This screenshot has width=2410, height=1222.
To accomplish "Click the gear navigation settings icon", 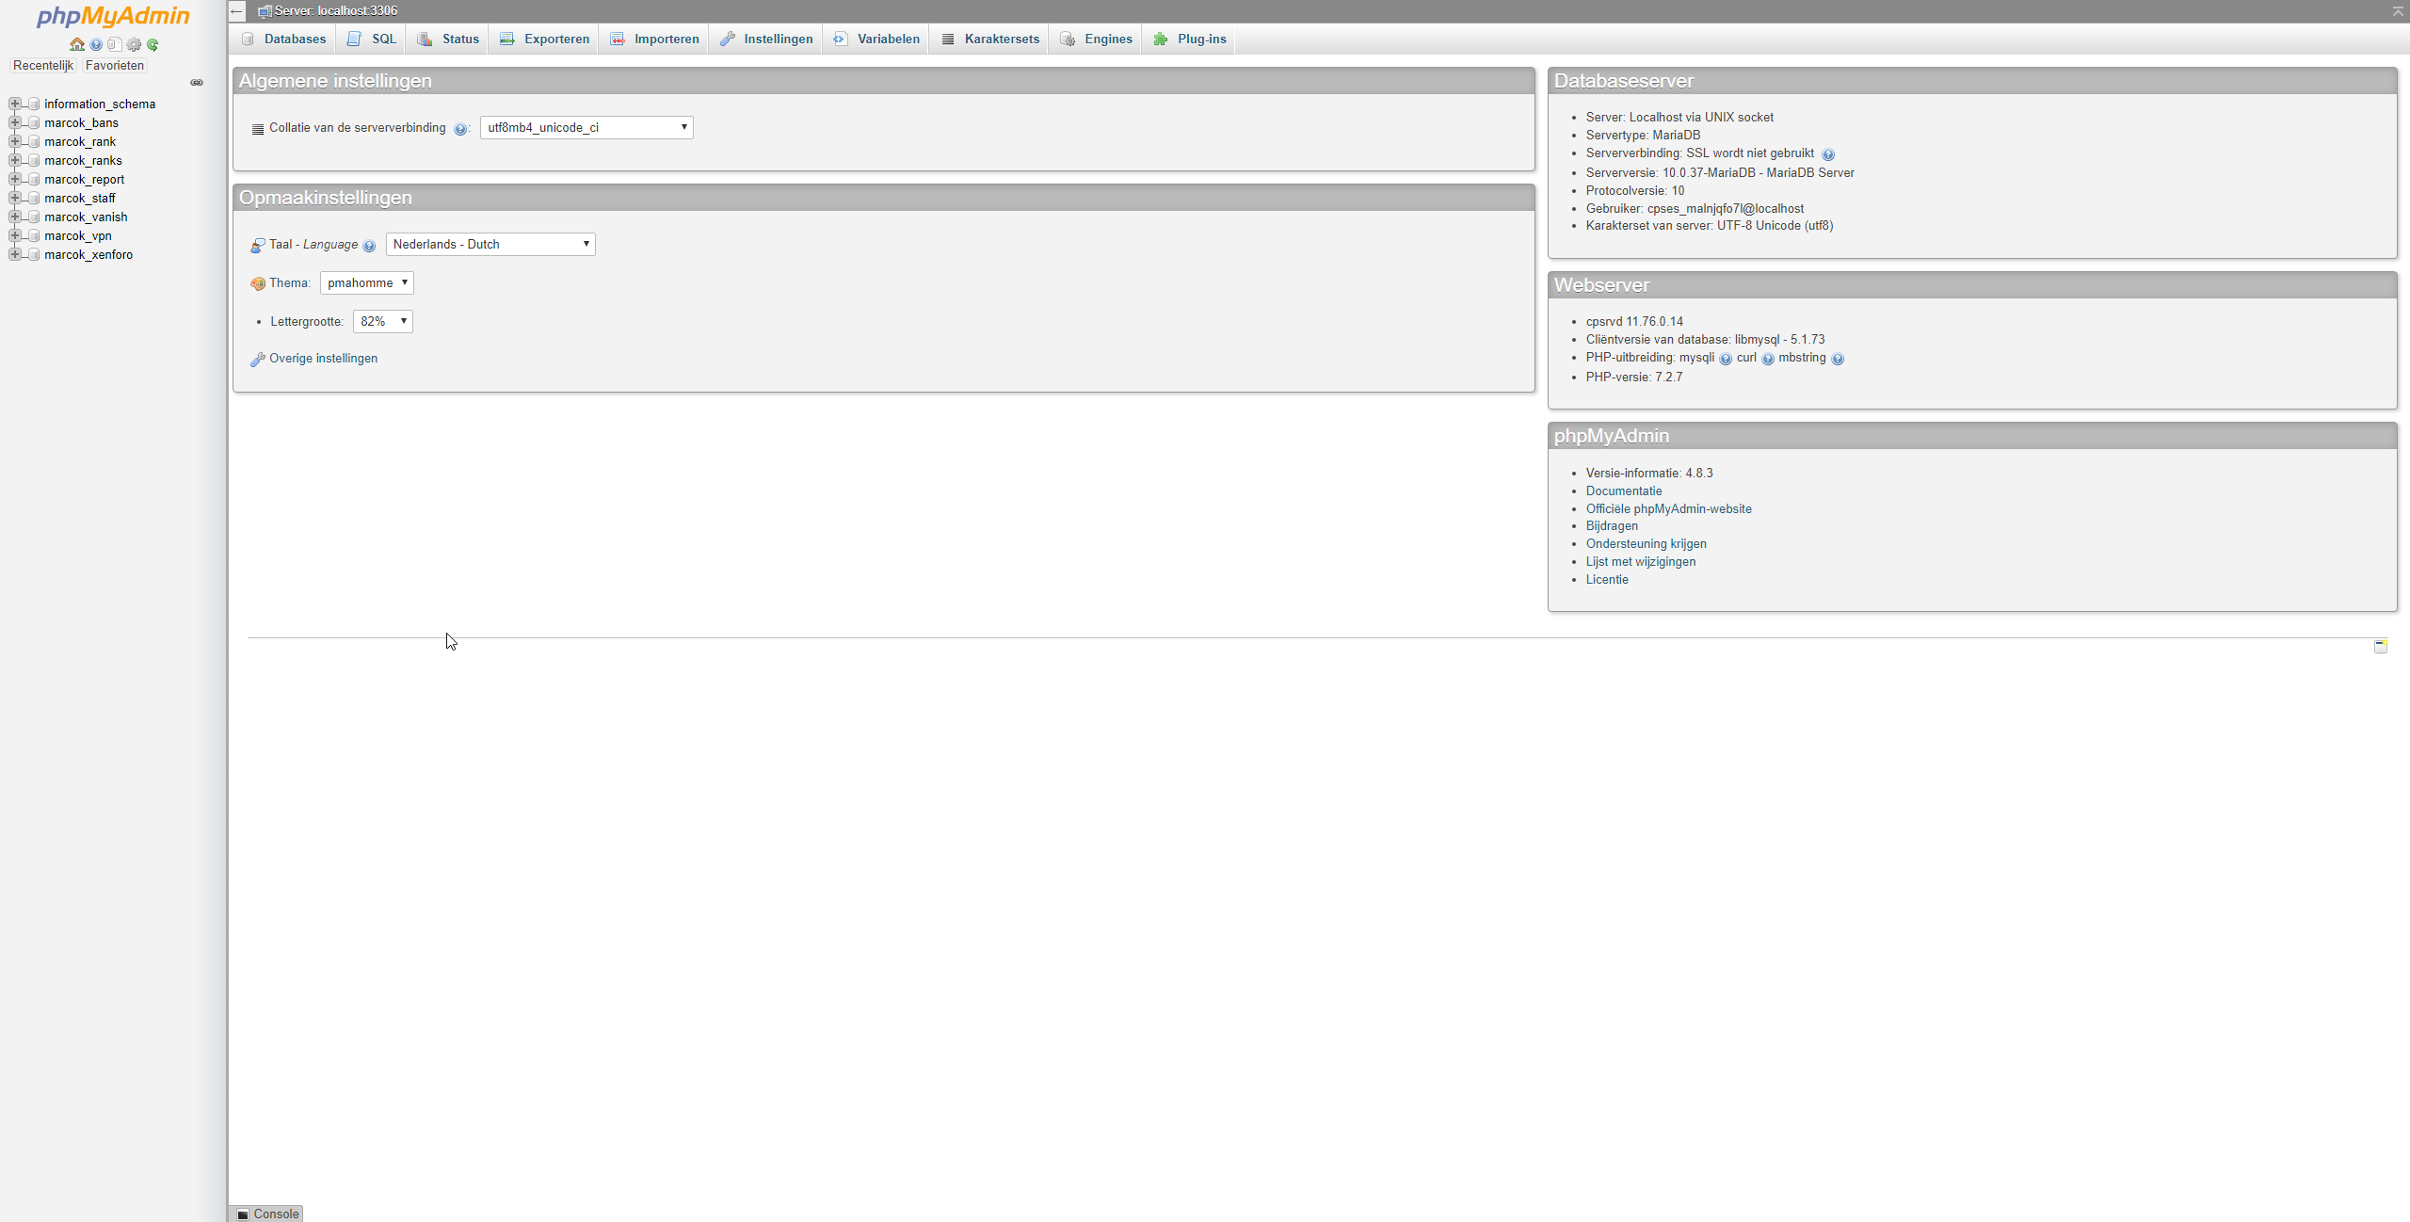I will (x=134, y=44).
